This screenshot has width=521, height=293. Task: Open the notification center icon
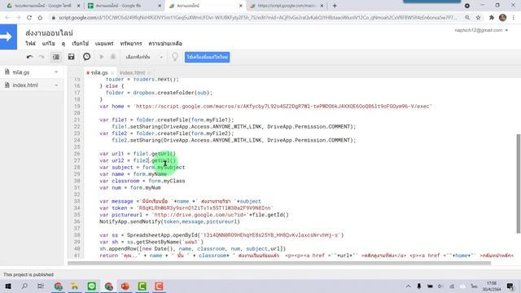tap(510, 286)
